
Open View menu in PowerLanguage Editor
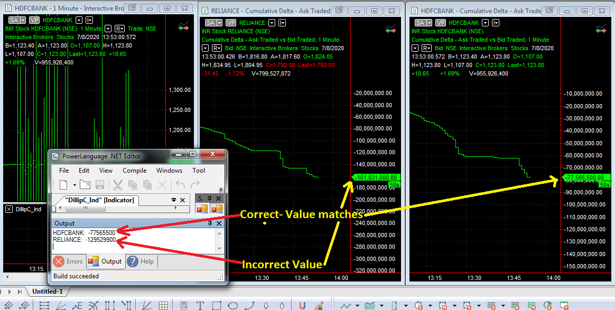click(106, 171)
